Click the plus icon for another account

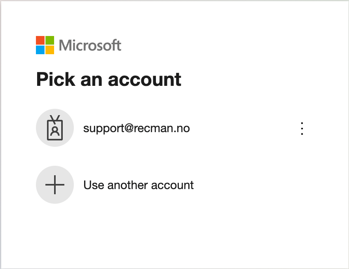[x=55, y=185]
